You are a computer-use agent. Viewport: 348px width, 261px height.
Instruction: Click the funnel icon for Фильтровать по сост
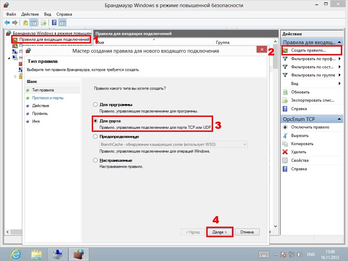tap(285, 67)
